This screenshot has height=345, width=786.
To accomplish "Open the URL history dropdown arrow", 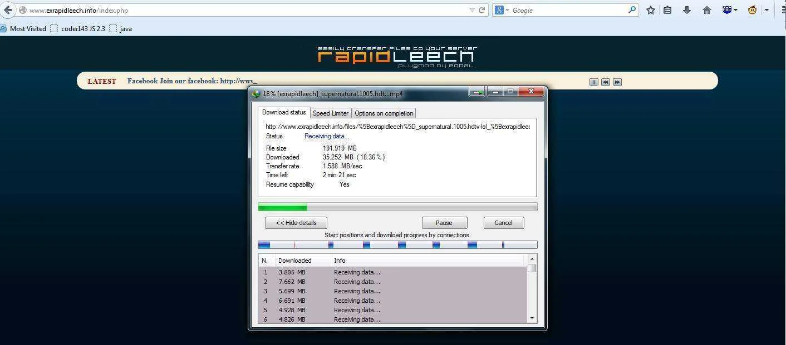I will [472, 10].
